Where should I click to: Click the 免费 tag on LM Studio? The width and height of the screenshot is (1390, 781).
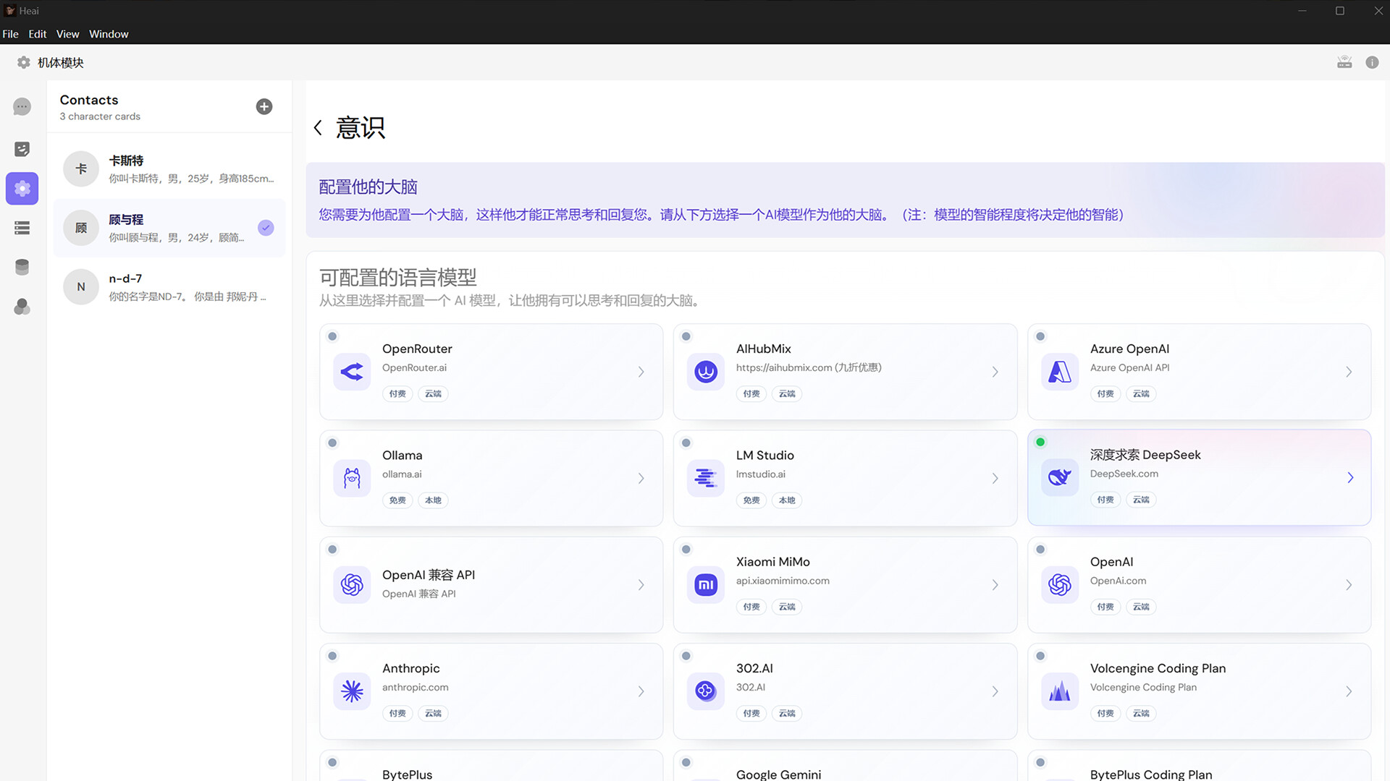pyautogui.click(x=751, y=500)
